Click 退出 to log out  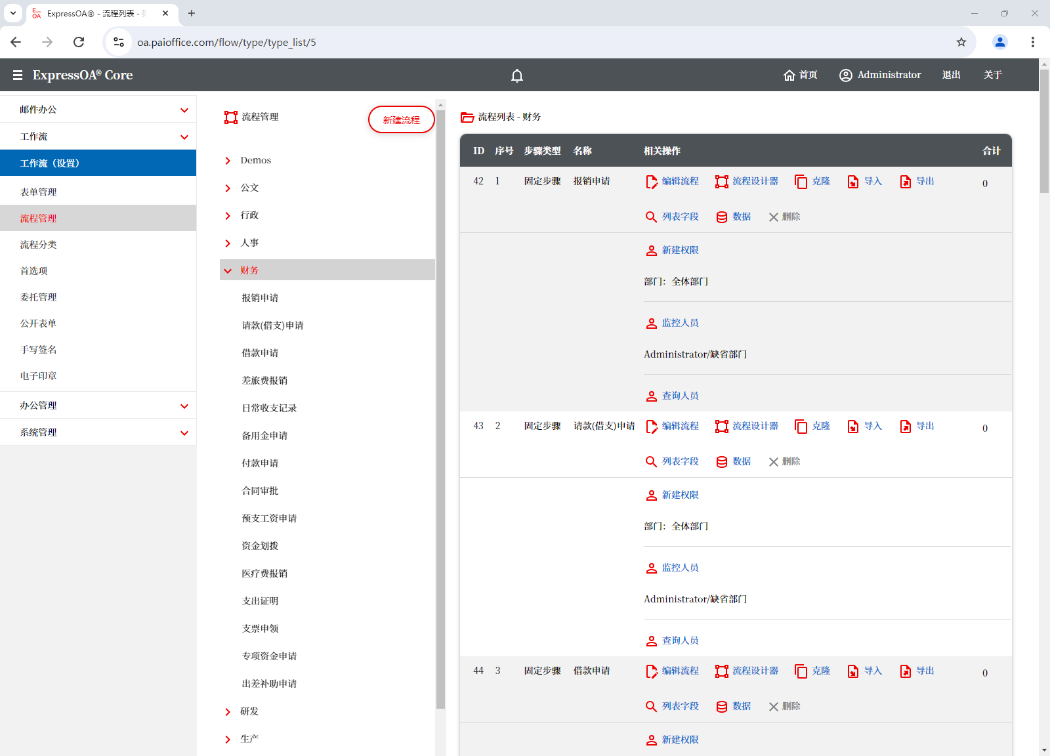point(952,75)
